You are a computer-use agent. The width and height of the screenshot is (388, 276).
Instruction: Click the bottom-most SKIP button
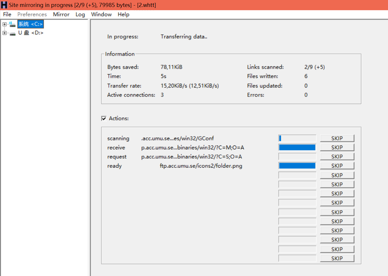click(337, 258)
